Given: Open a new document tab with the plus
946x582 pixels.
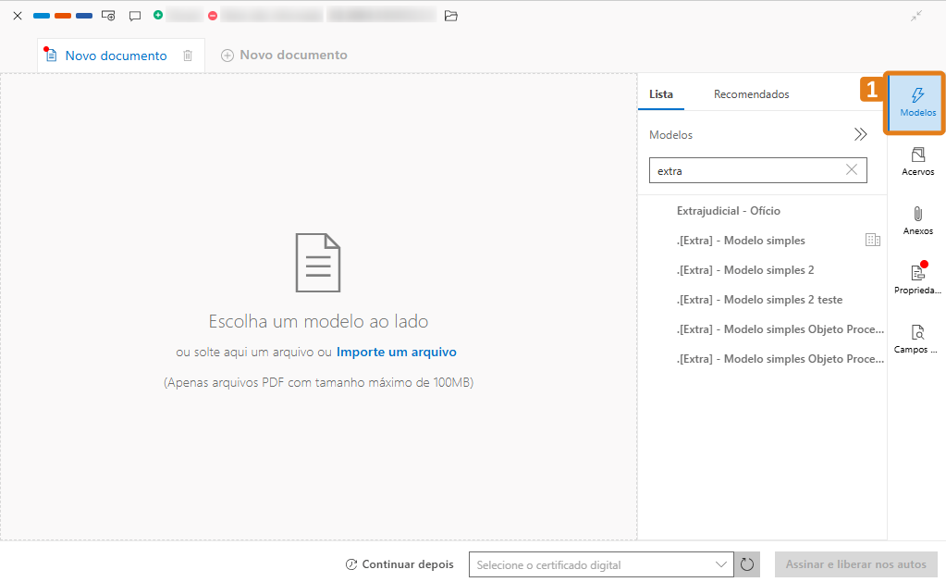Looking at the screenshot, I should [227, 55].
